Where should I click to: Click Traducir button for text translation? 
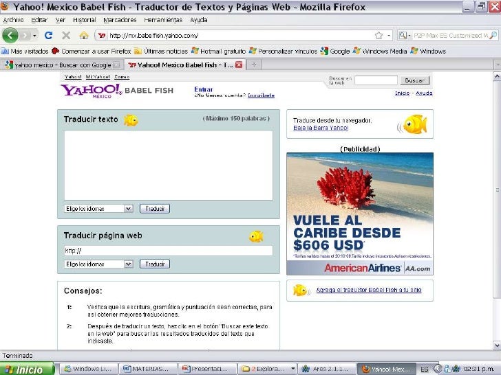155,209
